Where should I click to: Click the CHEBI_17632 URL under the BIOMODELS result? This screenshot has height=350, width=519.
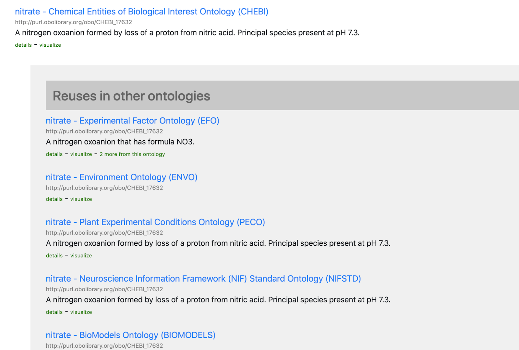104,346
